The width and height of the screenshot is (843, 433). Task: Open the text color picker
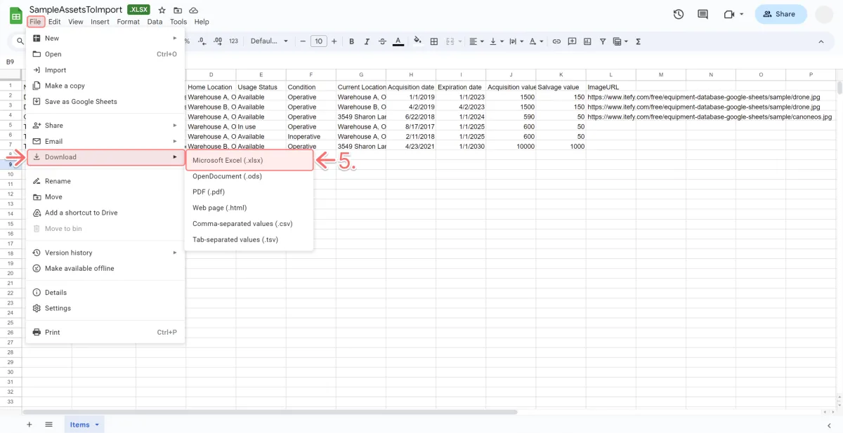click(x=398, y=41)
